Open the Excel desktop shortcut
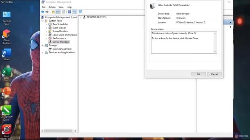250x140 pixels. click(7, 74)
